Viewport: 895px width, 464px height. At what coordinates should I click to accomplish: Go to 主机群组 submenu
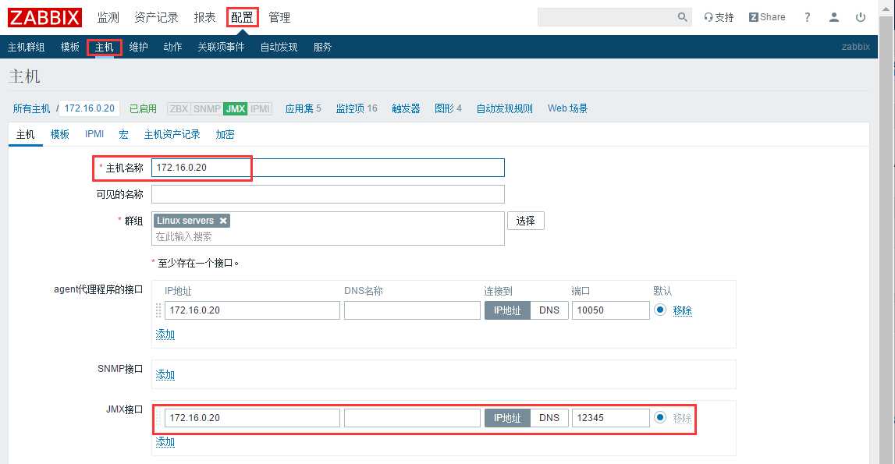click(27, 47)
